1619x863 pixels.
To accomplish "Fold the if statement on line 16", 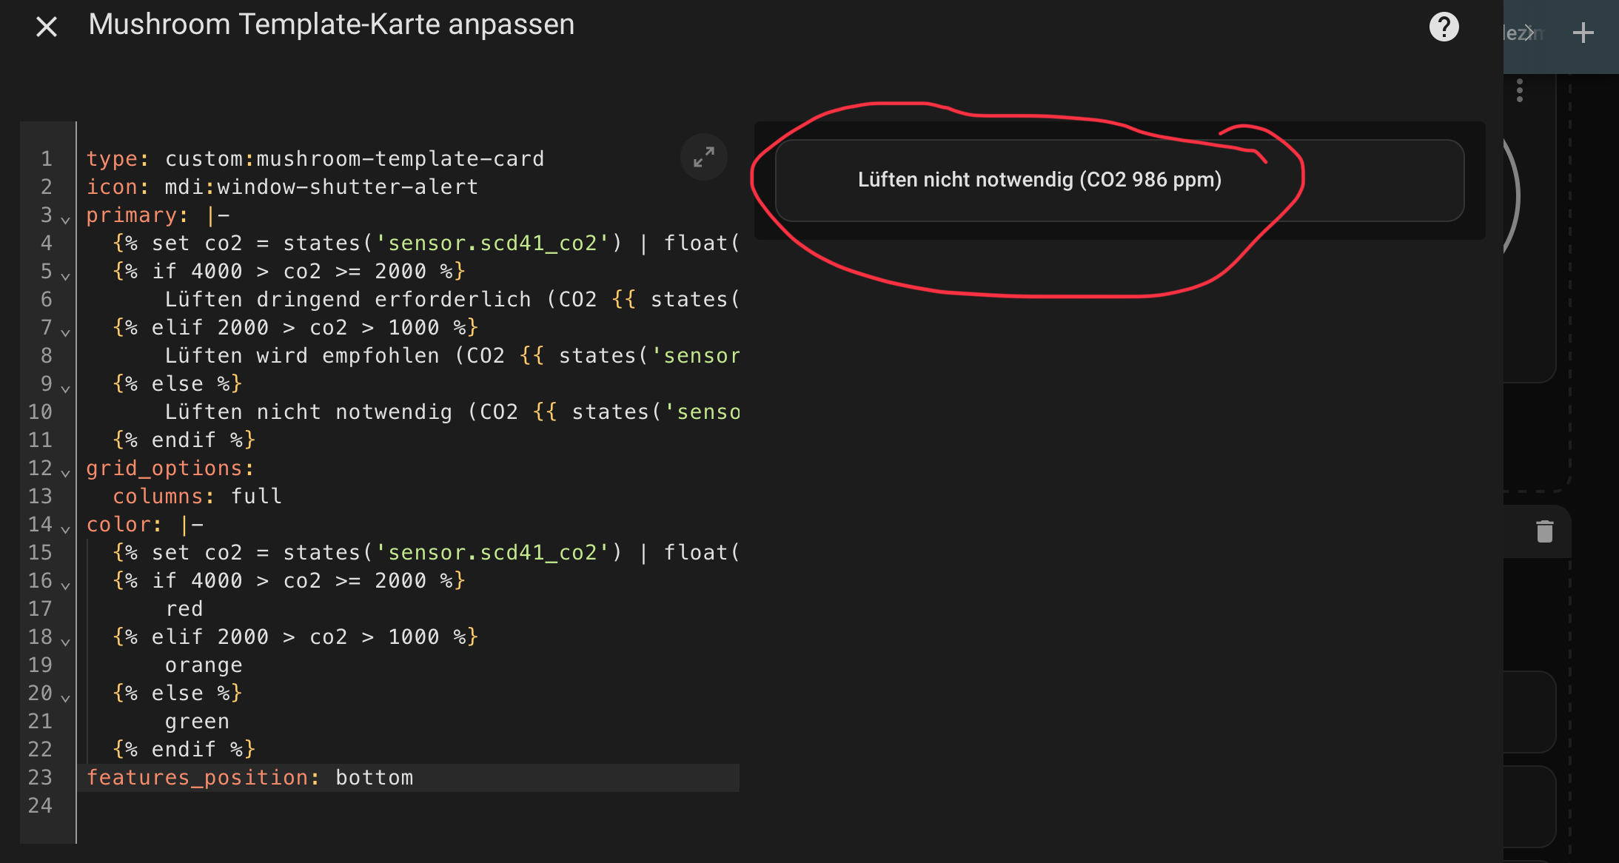I will click(65, 585).
